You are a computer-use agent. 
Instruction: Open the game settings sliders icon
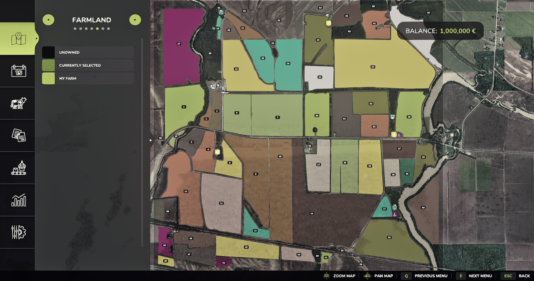(x=18, y=232)
